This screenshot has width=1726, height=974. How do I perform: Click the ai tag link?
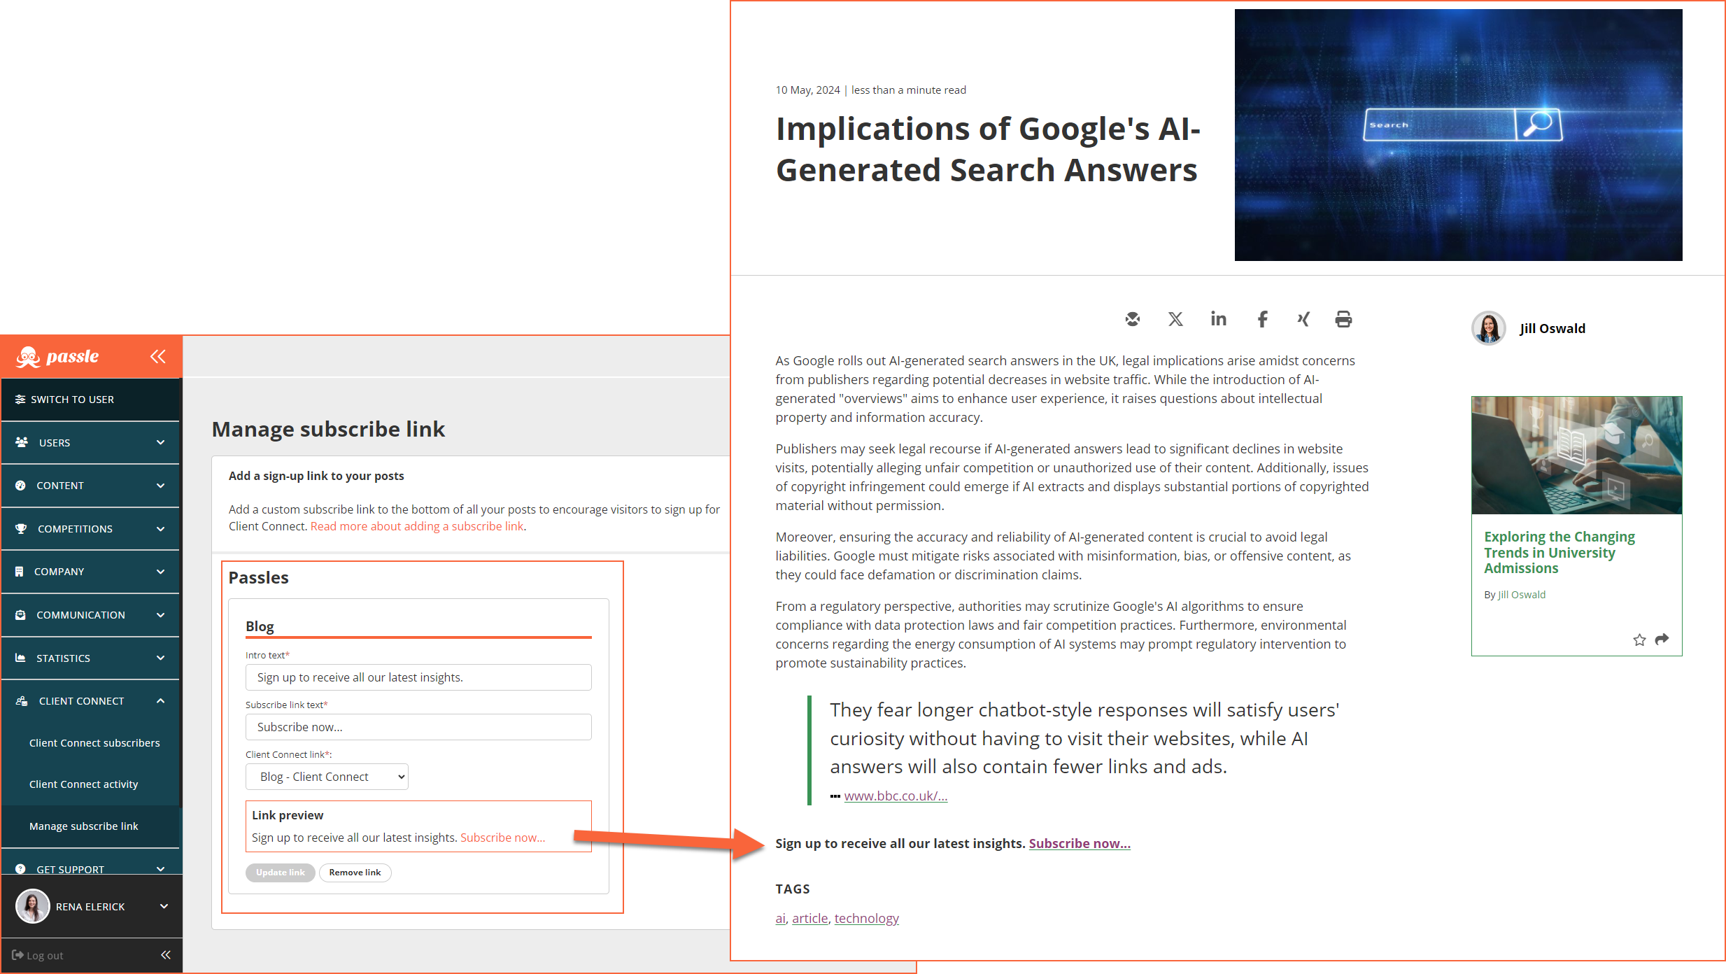coord(780,918)
